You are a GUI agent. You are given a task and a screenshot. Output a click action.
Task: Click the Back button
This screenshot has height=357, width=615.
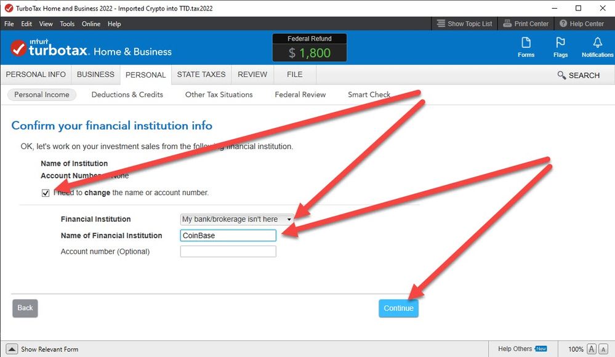[25, 308]
